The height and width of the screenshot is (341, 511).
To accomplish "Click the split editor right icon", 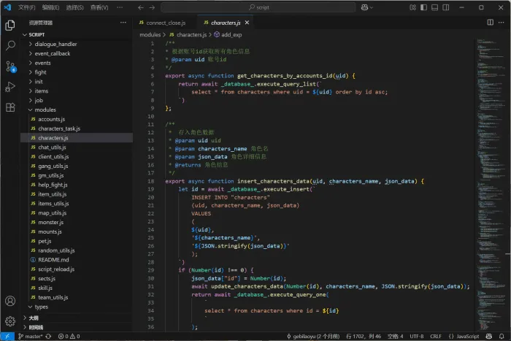I will [490, 22].
